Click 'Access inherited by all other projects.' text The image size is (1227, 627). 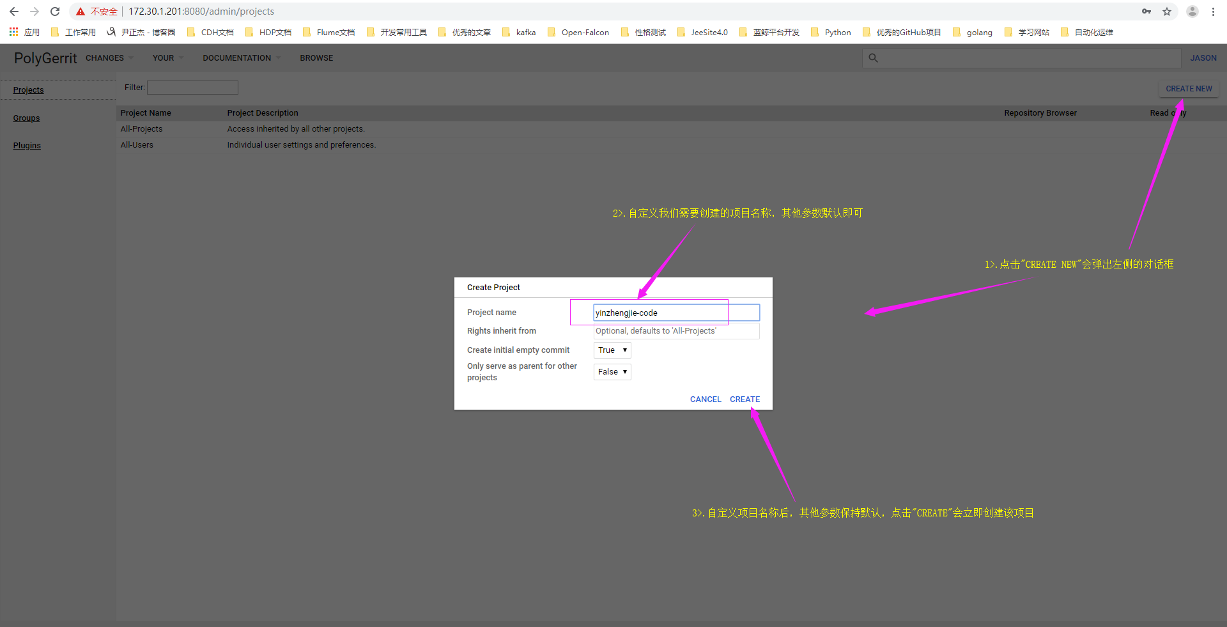296,129
